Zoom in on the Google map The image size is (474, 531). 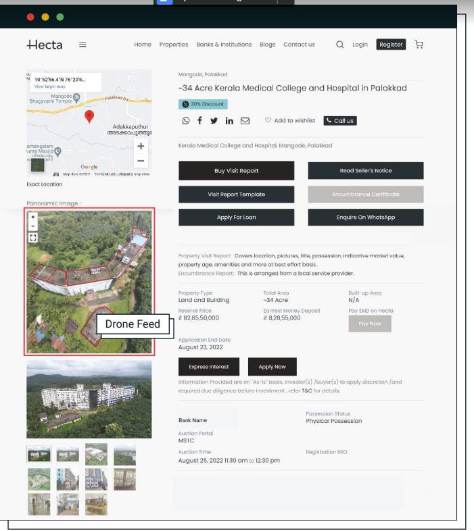pos(141,146)
